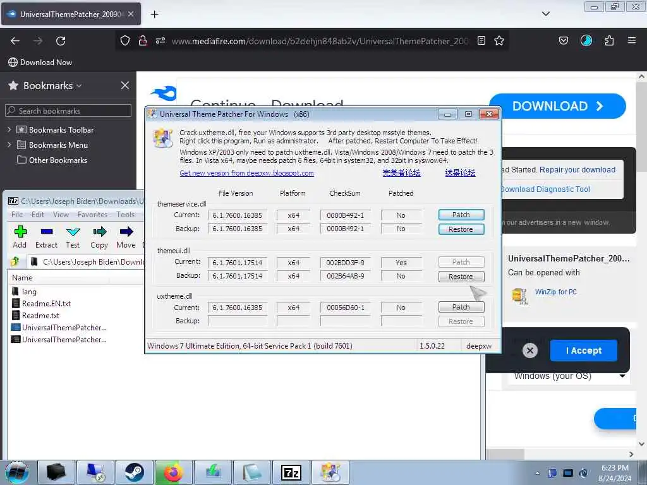Image resolution: width=647 pixels, height=485 pixels.
Task: Close the Bookmarks sidebar
Action: 125,85
